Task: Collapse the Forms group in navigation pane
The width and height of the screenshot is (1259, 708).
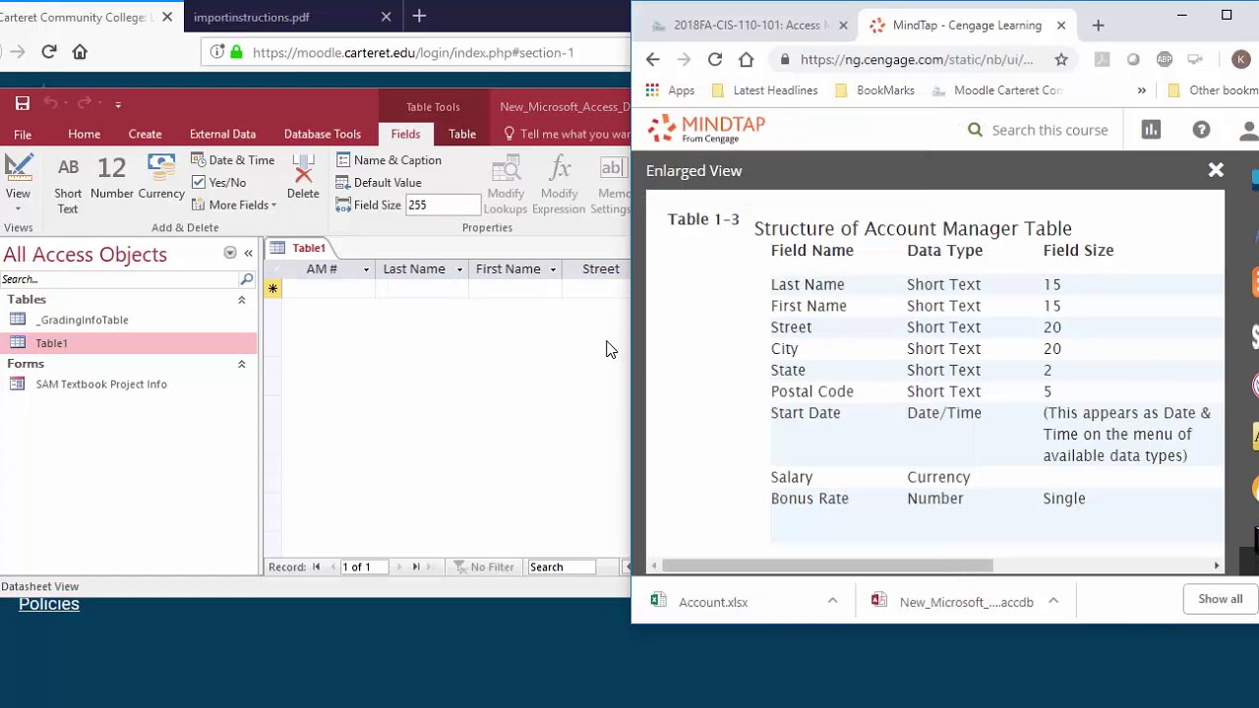Action: (241, 364)
